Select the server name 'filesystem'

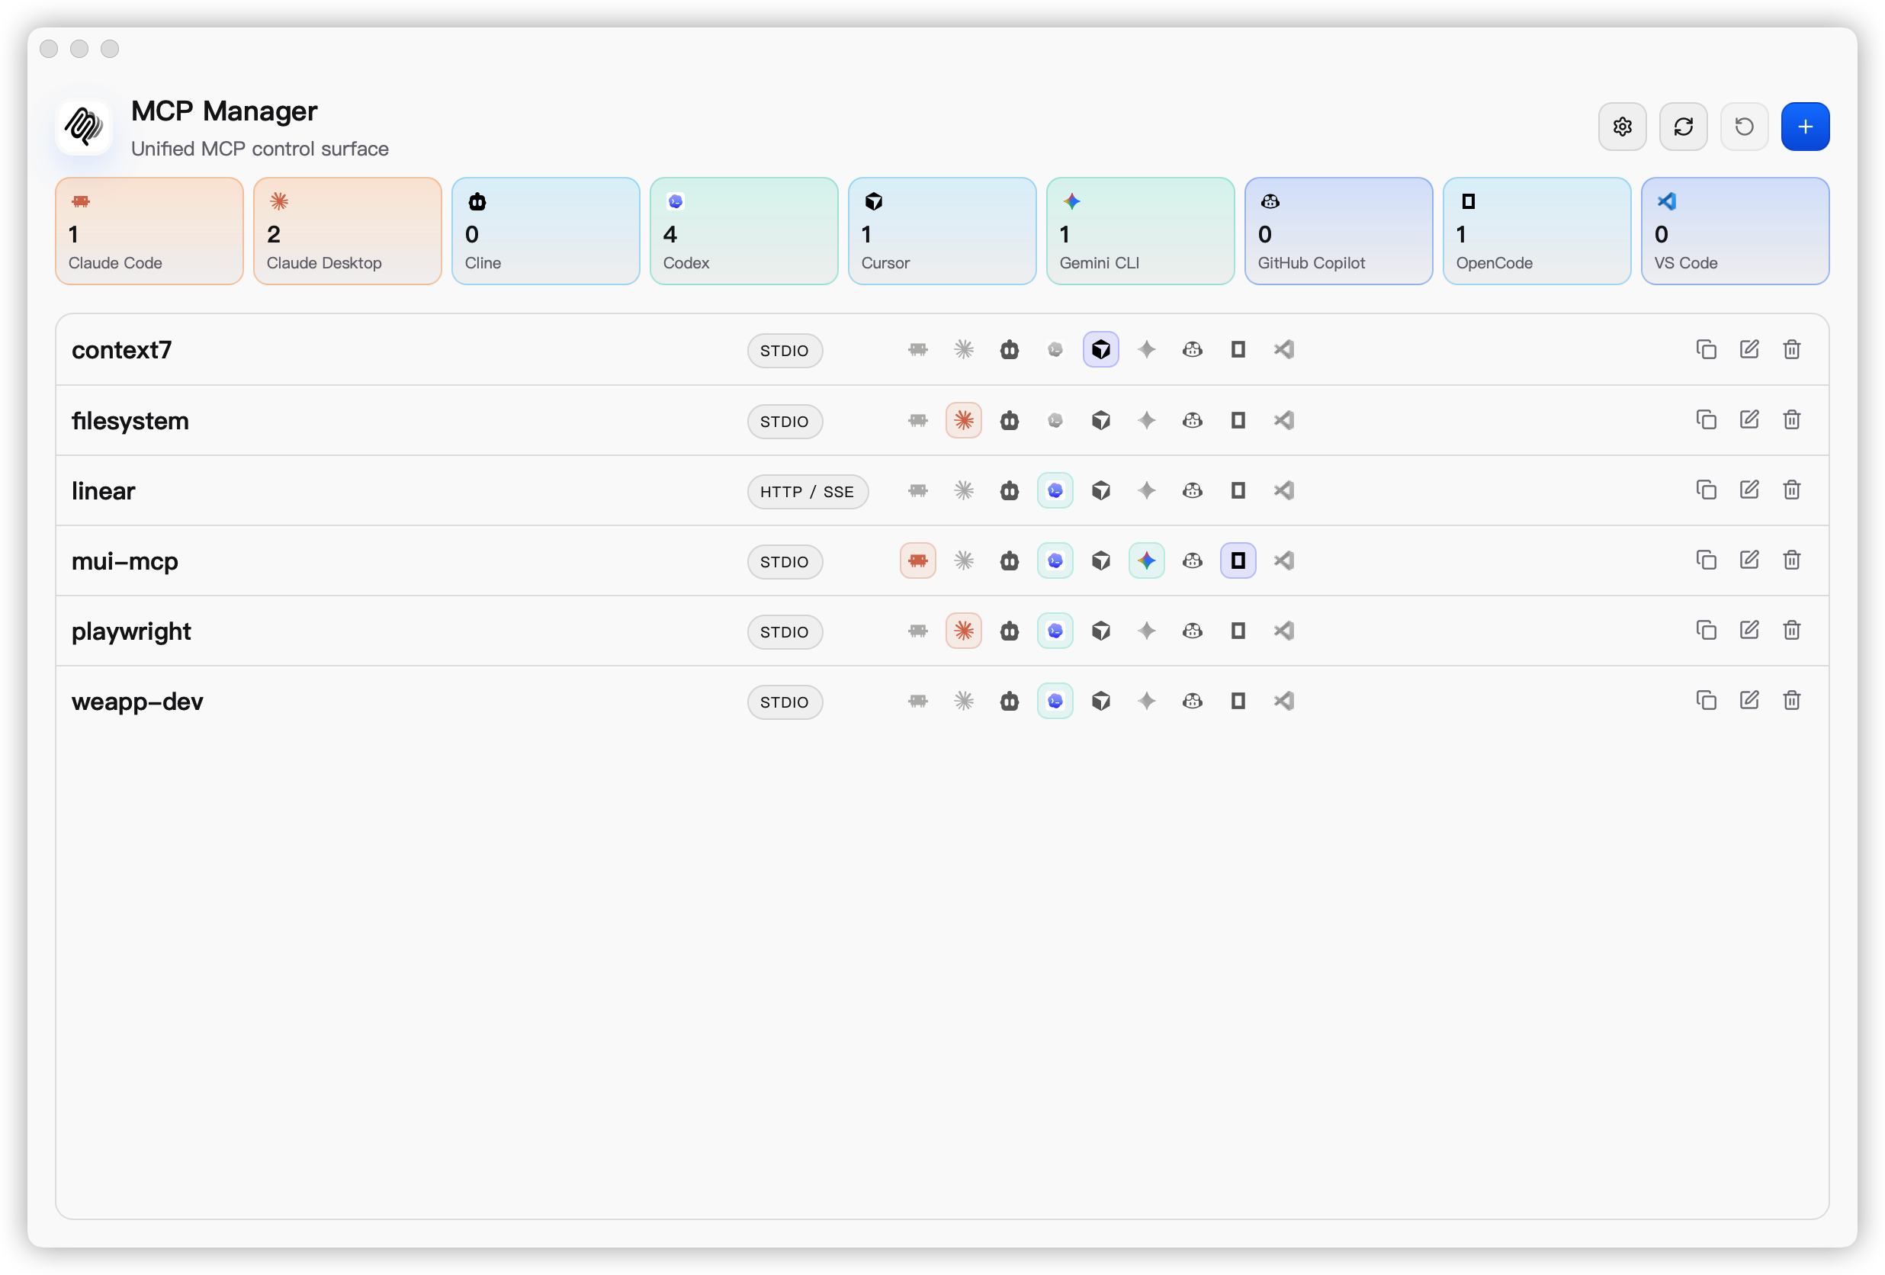pyautogui.click(x=130, y=421)
